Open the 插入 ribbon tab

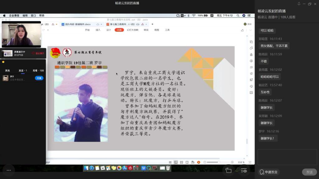pos(98,30)
